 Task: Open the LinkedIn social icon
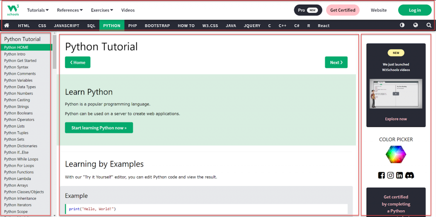click(x=399, y=175)
